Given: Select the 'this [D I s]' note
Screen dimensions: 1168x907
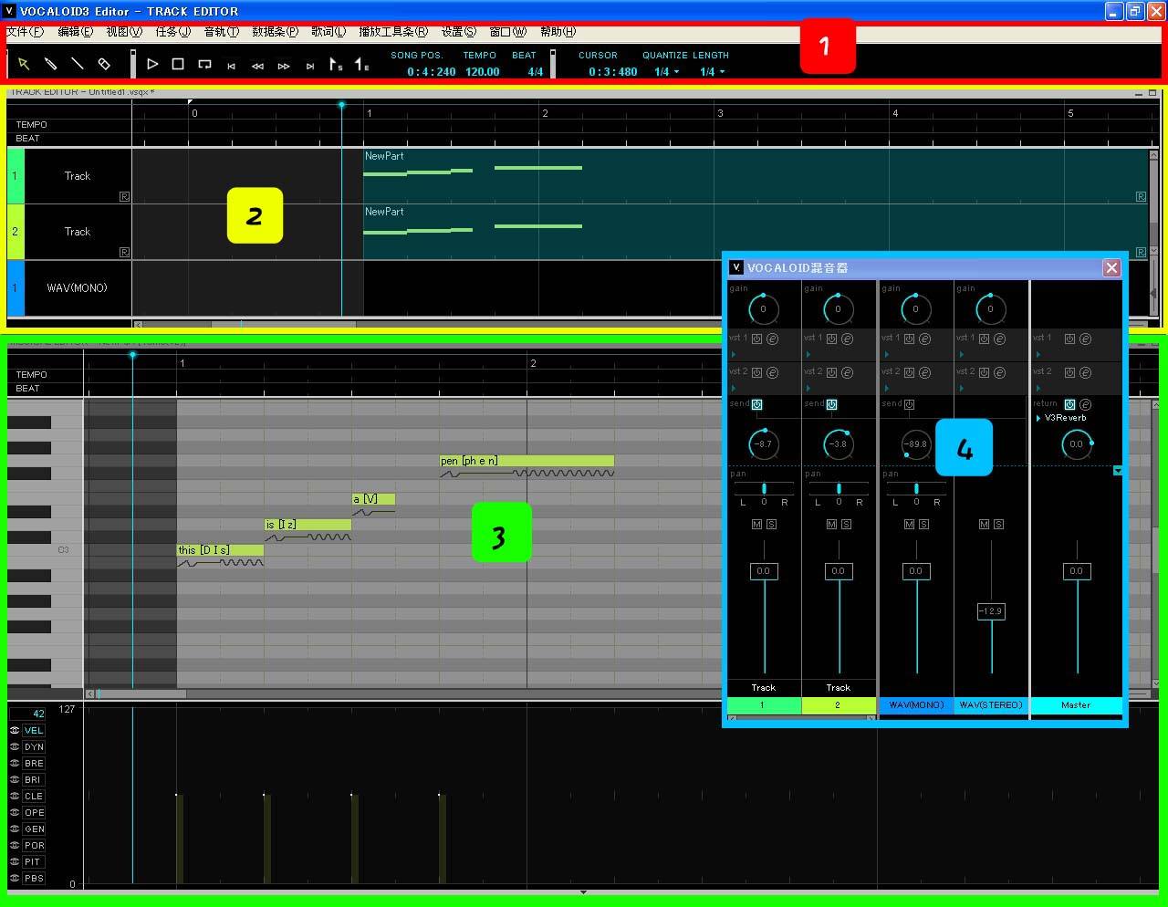Looking at the screenshot, I should [x=220, y=550].
